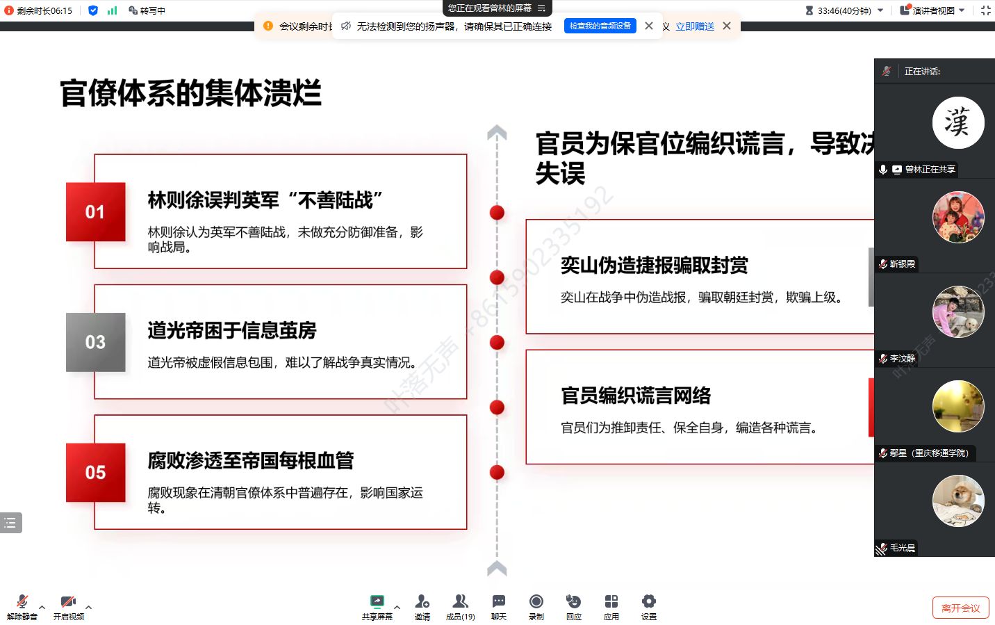The image size is (995, 625).
Task: Toggle the 转写中 transcription indicator
Action: [x=147, y=10]
